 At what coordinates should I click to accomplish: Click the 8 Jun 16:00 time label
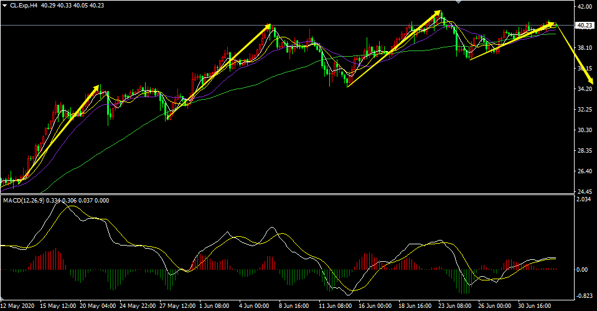(x=294, y=306)
